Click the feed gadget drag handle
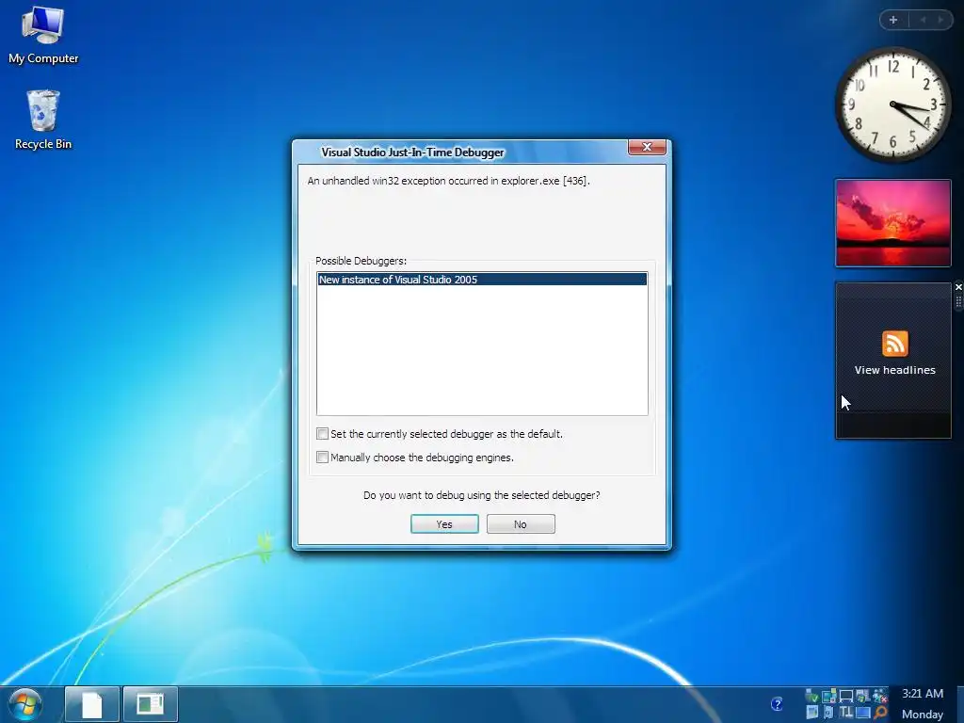This screenshot has height=723, width=964. (x=958, y=302)
